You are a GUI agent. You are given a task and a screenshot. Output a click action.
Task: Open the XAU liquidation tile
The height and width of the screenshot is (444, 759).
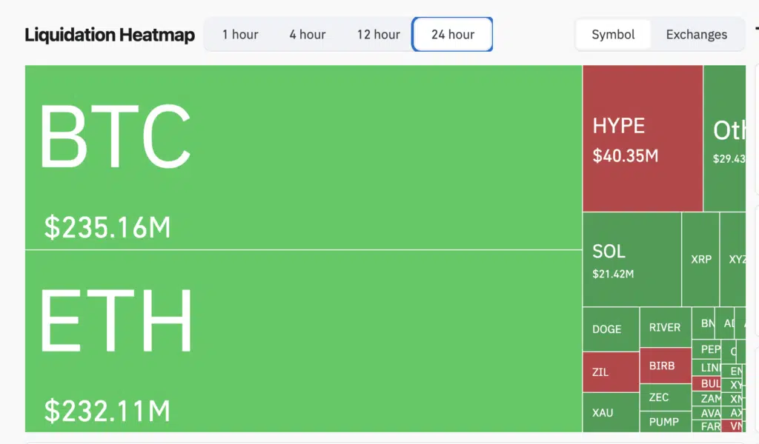pyautogui.click(x=610, y=413)
